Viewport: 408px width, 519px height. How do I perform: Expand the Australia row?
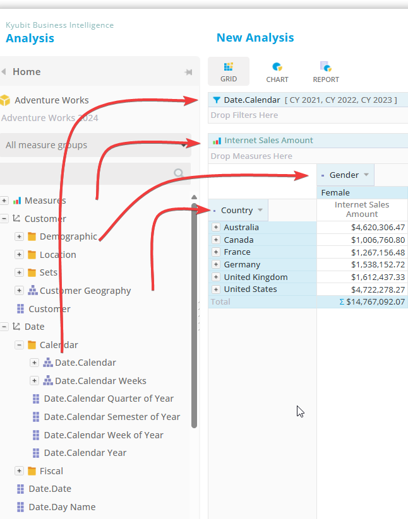click(x=216, y=227)
